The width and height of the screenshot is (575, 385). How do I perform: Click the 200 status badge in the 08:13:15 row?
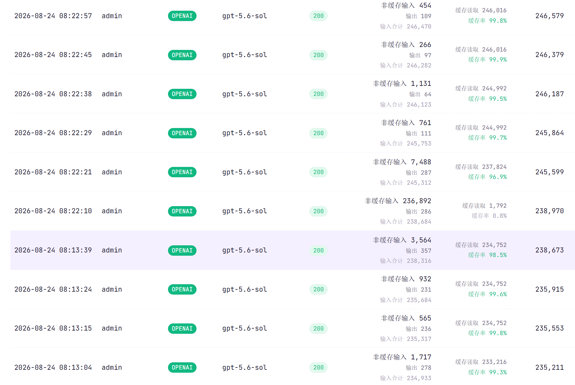[x=318, y=329]
